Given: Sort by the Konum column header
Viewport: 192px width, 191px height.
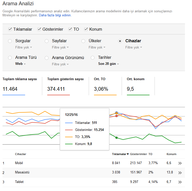Looking at the screenshot, I should (171, 154).
